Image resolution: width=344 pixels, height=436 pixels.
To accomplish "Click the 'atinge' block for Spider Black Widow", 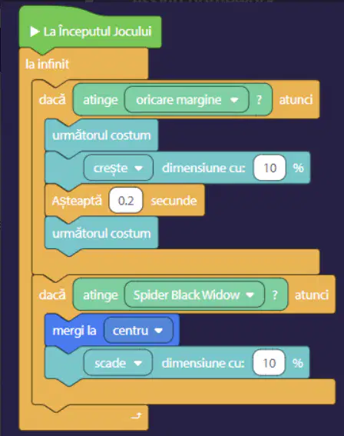I will coord(100,295).
